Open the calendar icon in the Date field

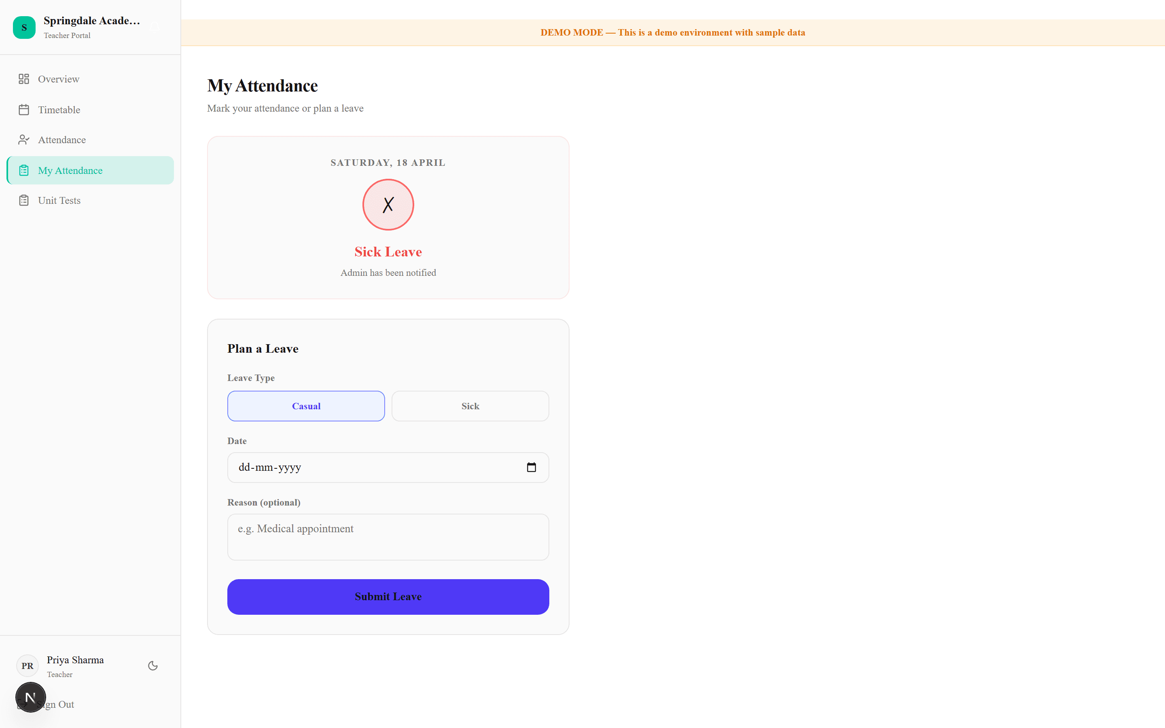point(532,467)
